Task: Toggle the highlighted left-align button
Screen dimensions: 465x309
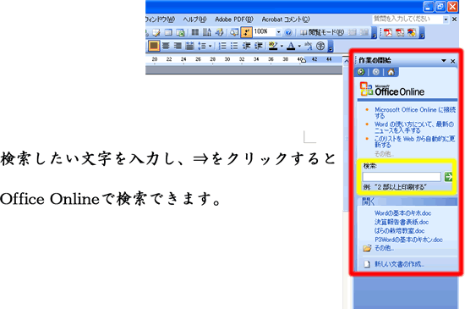Action: (153, 46)
